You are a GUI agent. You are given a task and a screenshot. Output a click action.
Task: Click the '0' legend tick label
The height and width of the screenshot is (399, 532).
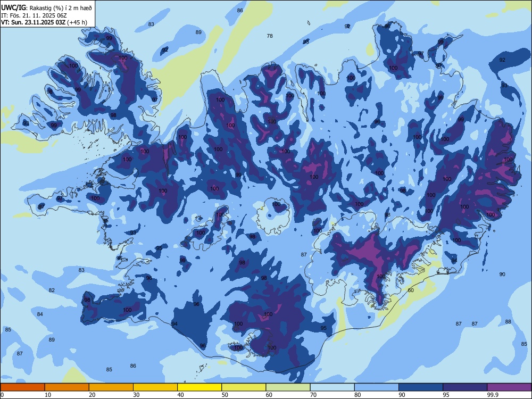tap(2, 395)
